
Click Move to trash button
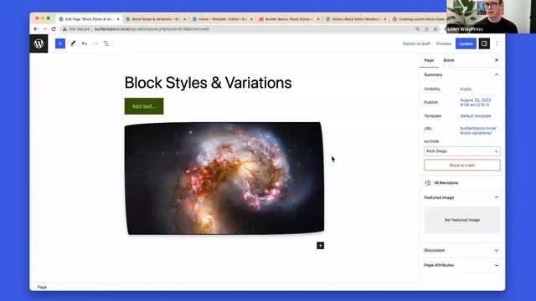(x=461, y=166)
